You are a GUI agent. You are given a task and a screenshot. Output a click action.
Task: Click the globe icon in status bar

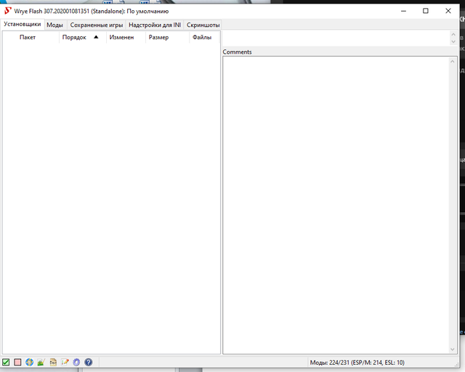pyautogui.click(x=29, y=362)
